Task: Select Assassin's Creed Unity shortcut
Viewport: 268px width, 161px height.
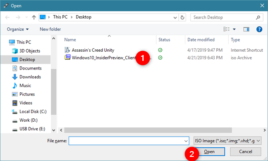Action: click(x=93, y=50)
